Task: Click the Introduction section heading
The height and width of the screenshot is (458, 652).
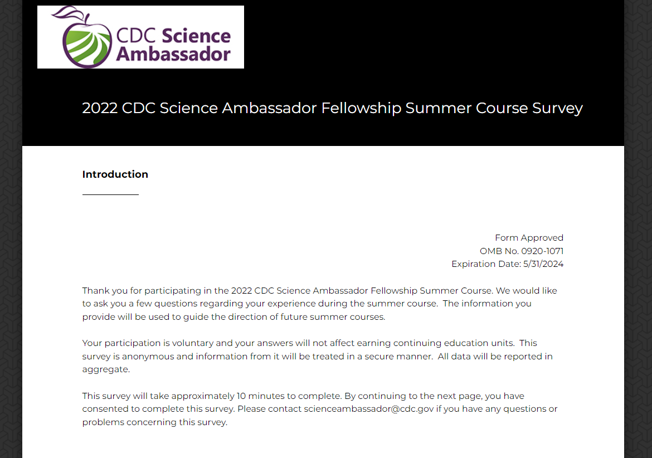Action: (x=115, y=174)
